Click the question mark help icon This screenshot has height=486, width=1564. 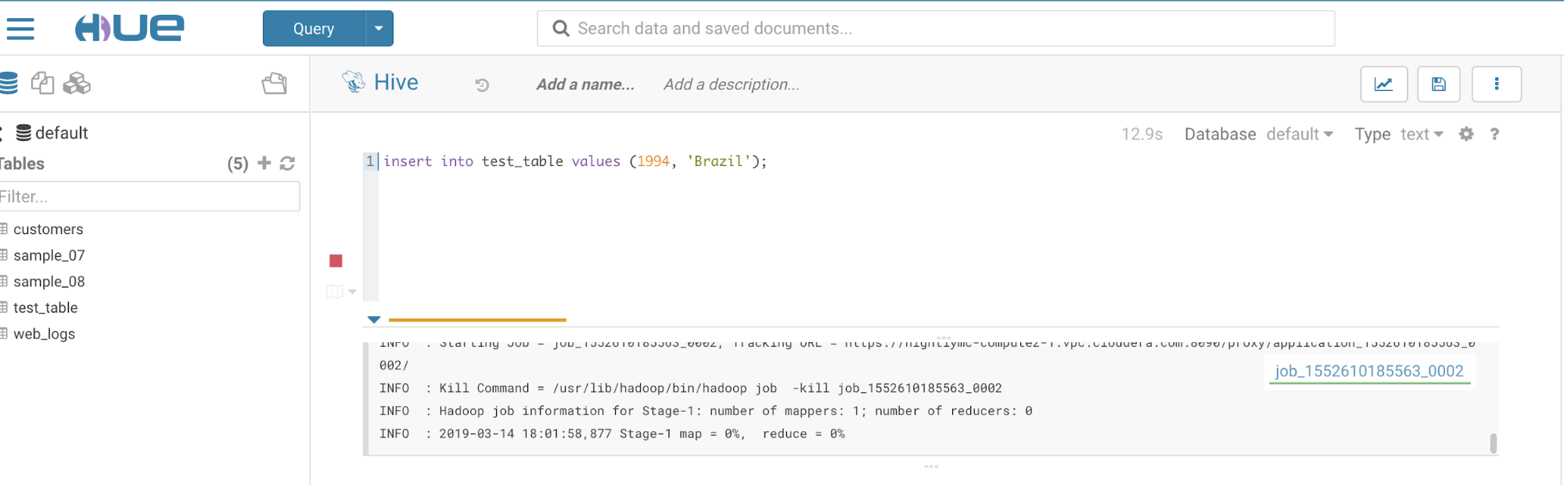pyautogui.click(x=1494, y=134)
